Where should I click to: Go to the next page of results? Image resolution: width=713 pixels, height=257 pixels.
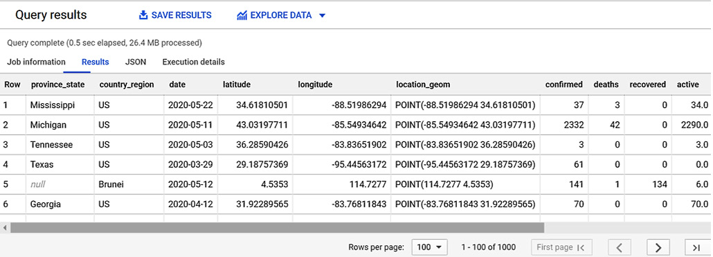(x=658, y=247)
